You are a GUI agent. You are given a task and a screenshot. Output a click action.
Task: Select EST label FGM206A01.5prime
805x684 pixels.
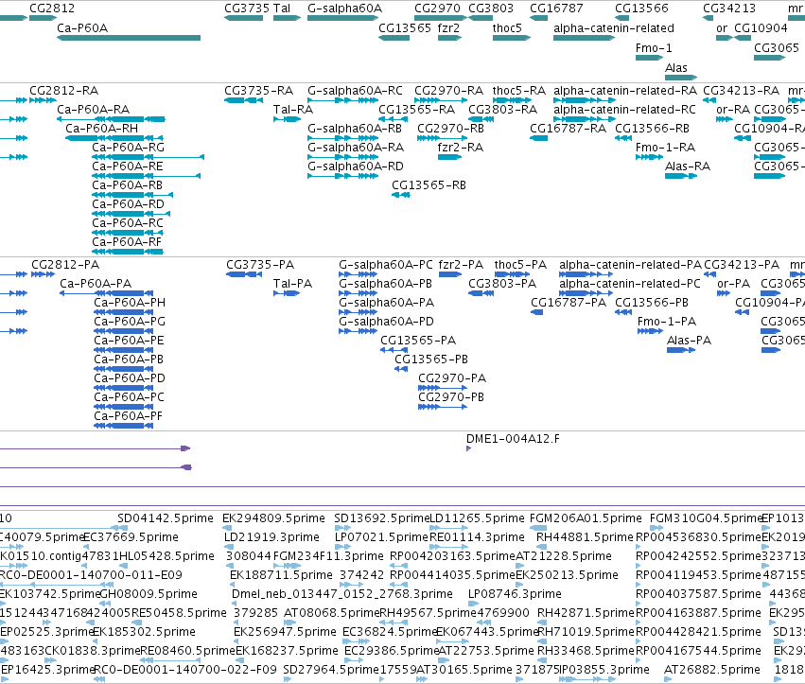(586, 518)
